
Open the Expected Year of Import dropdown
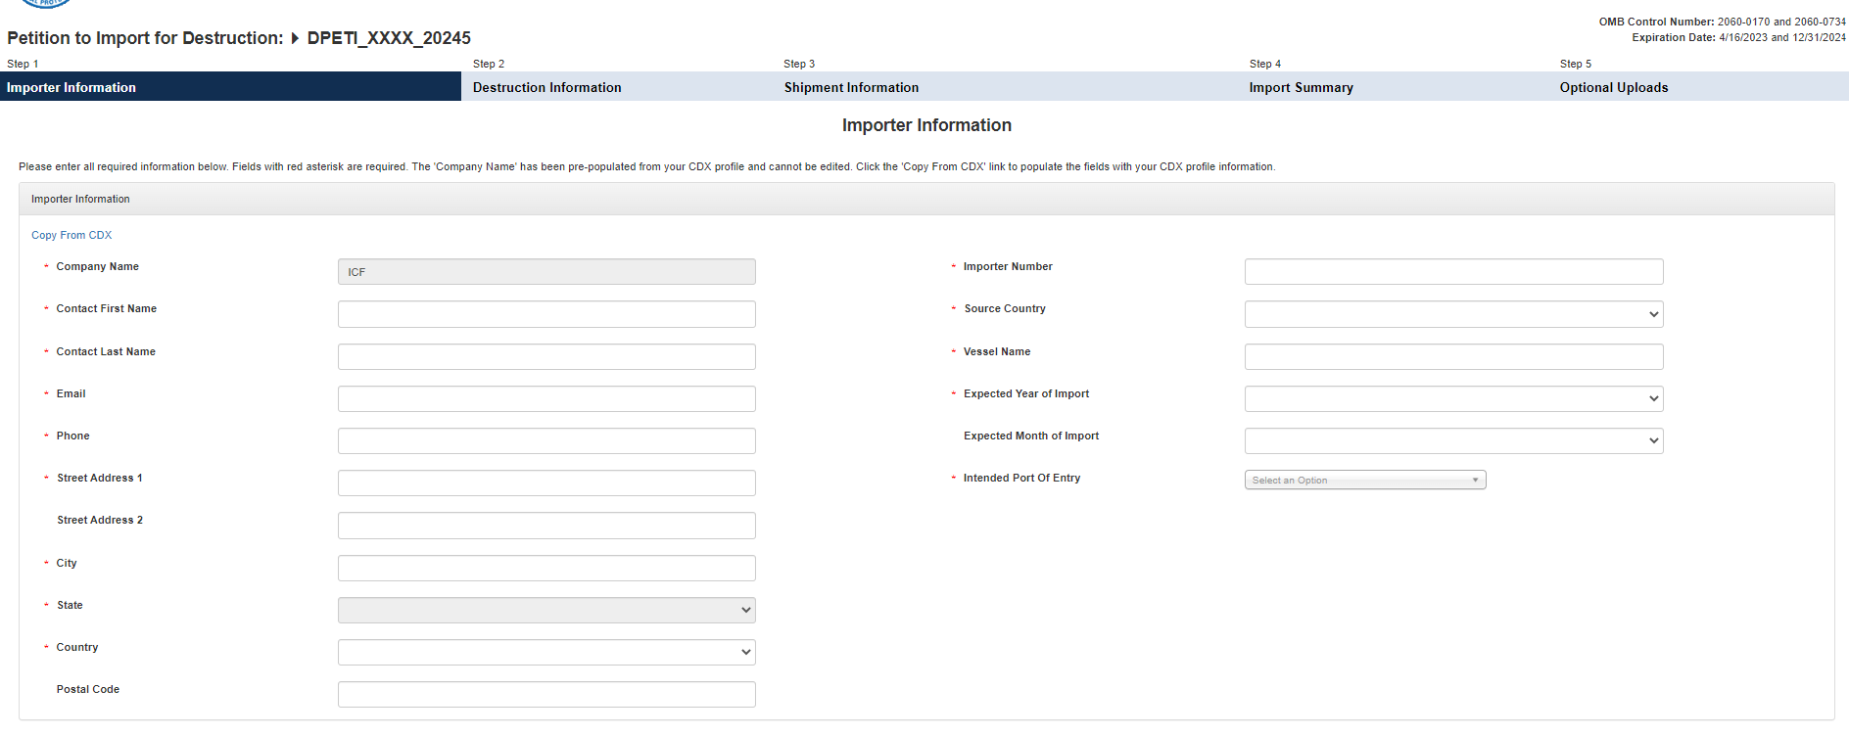click(1453, 398)
